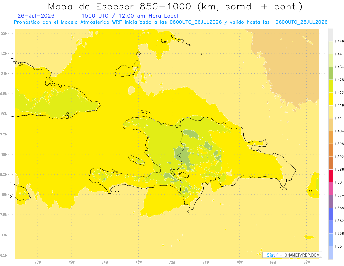Viewport: 344px width, 266px height.
Task: Pick the red colorbar segment between 1.38 and 1.386
Action: [331, 176]
